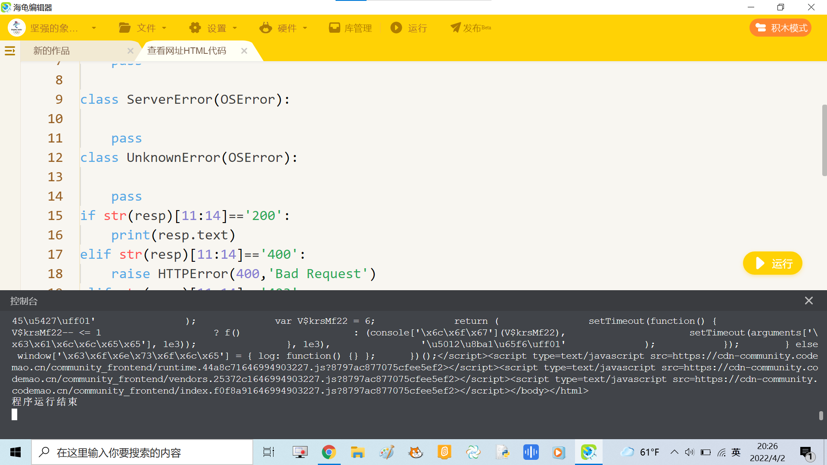
Task: Switch to the 新的作品 tab
Action: coord(52,51)
